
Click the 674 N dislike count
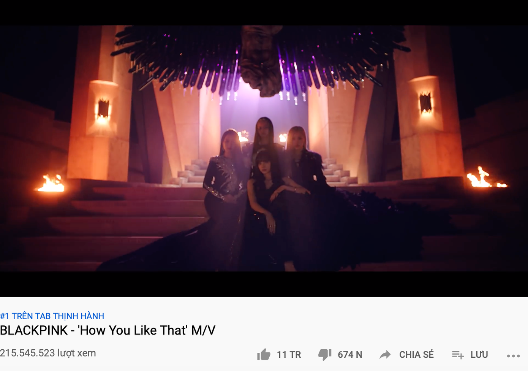click(x=350, y=355)
